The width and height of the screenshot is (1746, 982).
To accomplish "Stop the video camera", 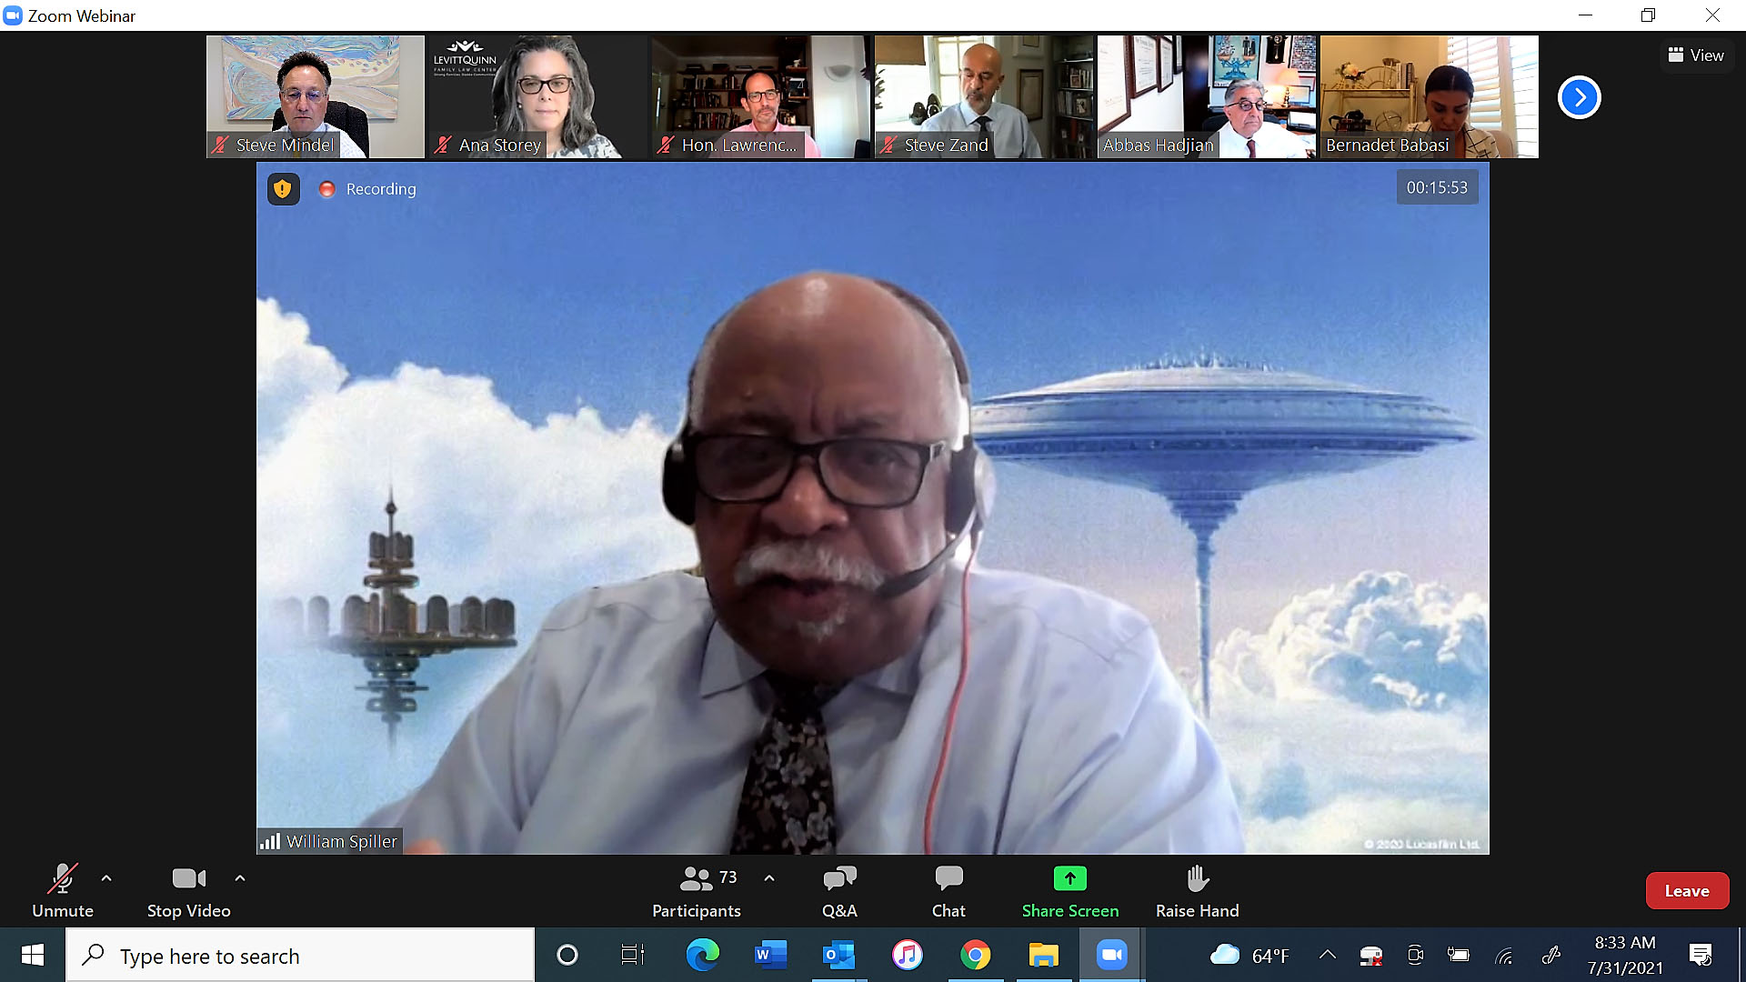I will tap(188, 890).
